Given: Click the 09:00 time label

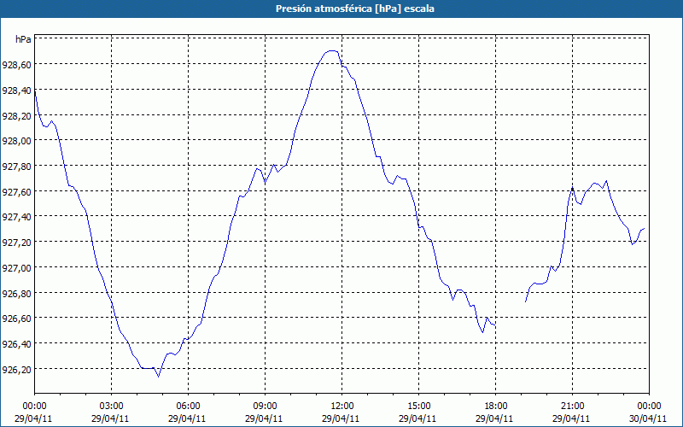Looking at the screenshot, I should coord(265,407).
